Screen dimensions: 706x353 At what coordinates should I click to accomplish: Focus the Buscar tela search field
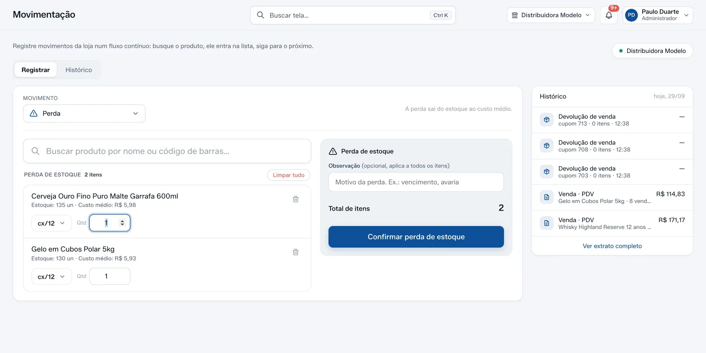[353, 15]
